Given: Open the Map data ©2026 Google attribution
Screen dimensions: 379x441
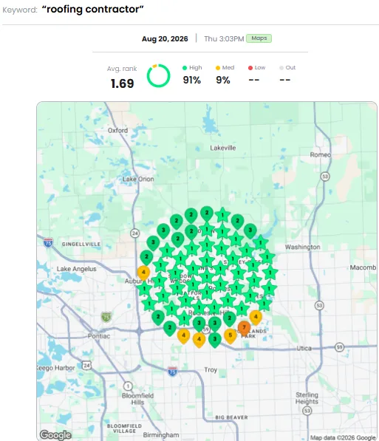Looking at the screenshot, I should pos(342,437).
